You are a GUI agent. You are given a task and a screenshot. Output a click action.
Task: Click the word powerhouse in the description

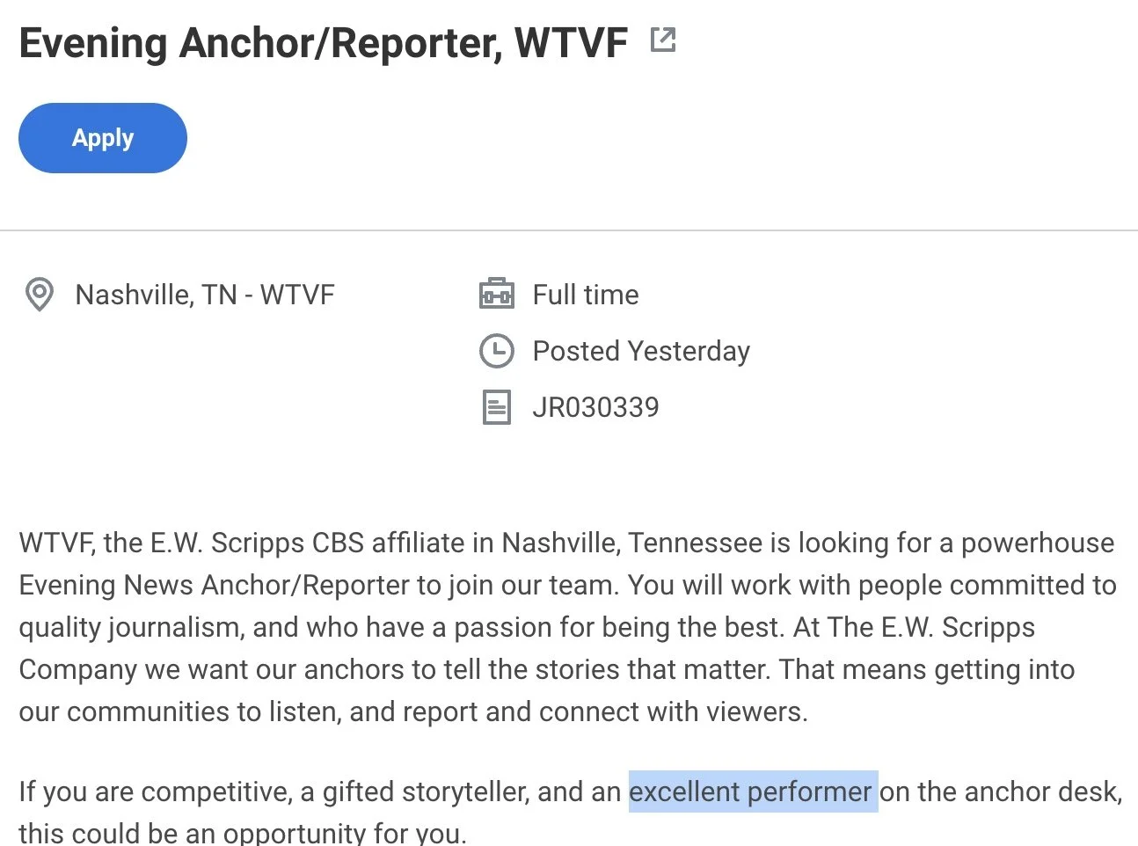1038,543
